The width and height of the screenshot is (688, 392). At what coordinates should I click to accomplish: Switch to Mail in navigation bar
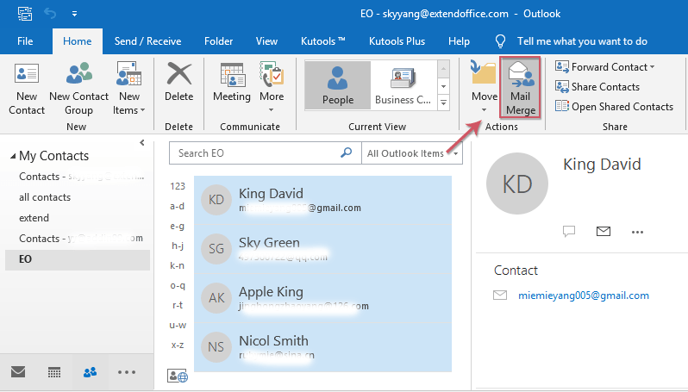(18, 372)
